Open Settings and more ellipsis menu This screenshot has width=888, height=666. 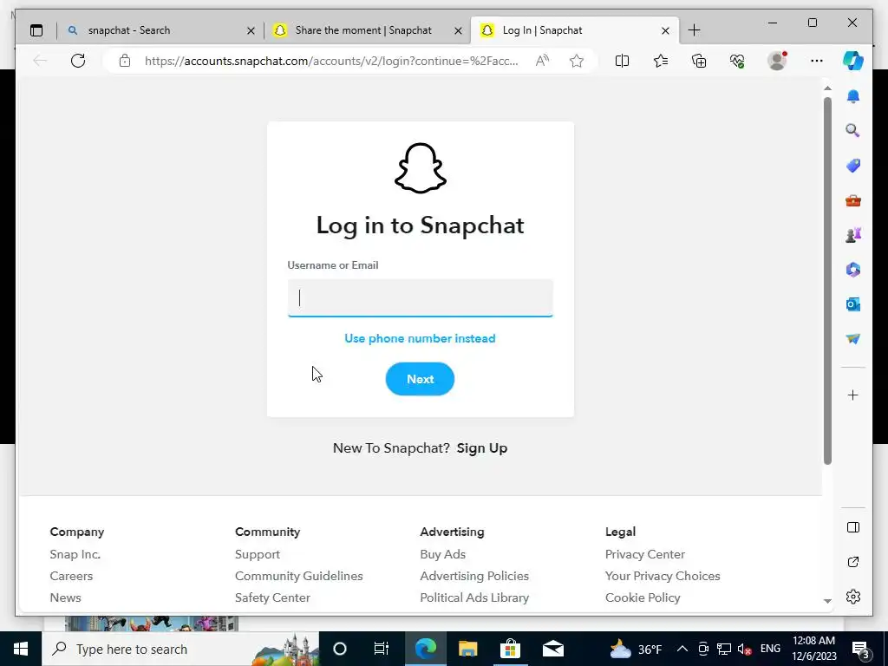pos(817,61)
